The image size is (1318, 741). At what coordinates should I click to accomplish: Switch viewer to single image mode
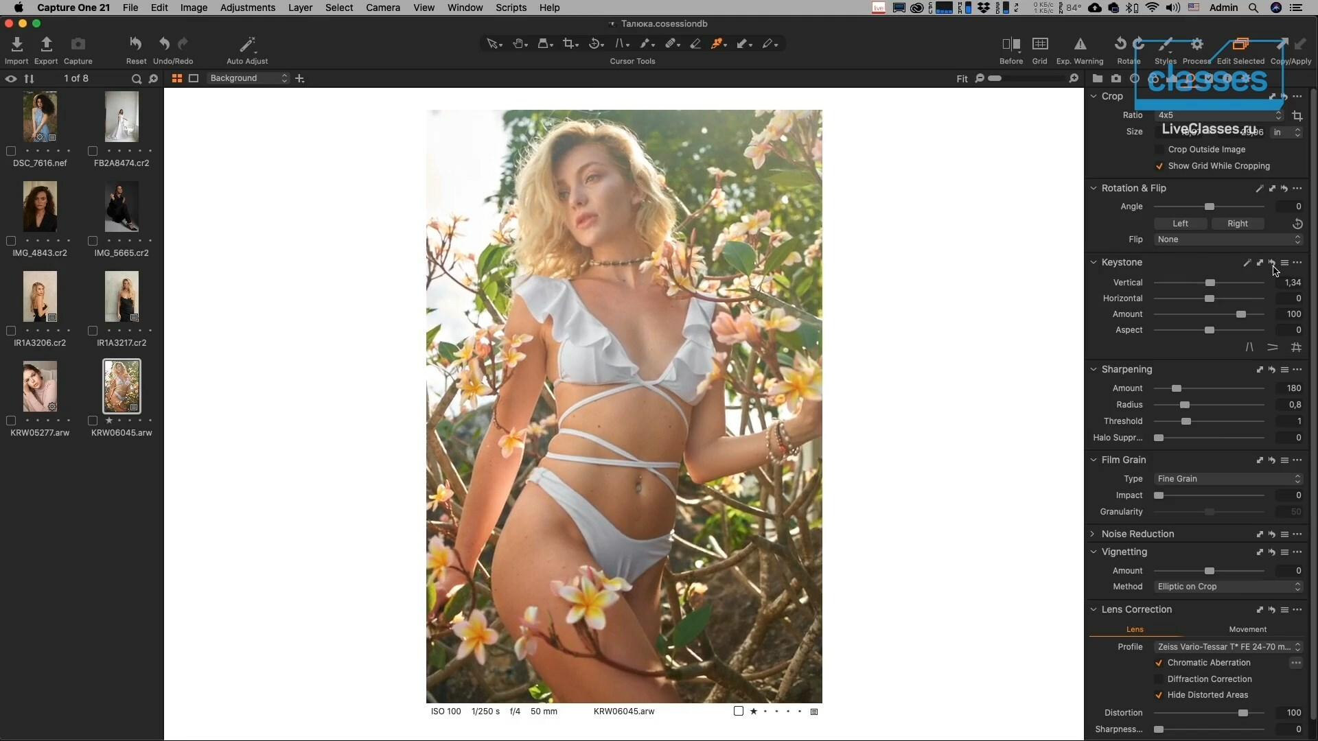coord(194,78)
